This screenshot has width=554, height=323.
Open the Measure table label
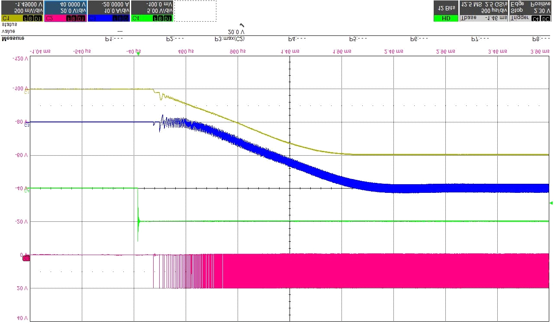coord(13,38)
